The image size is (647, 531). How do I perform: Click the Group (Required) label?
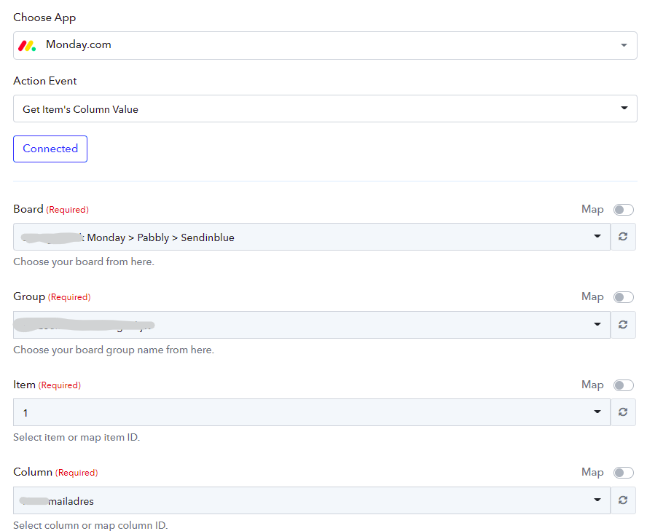52,296
